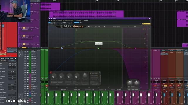Open plugin editor menu icon left of tabs
This screenshot has width=188, height=105.
(50, 20)
